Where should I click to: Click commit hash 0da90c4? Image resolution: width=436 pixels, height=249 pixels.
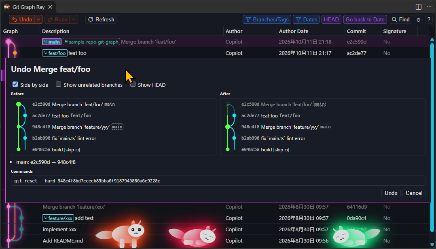click(x=356, y=218)
